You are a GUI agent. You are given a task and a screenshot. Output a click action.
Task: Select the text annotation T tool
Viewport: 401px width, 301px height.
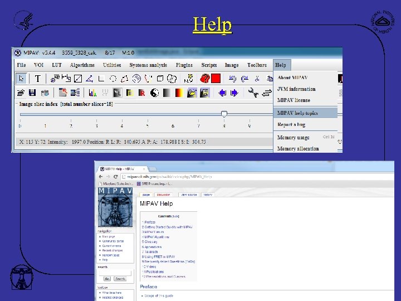(x=38, y=79)
